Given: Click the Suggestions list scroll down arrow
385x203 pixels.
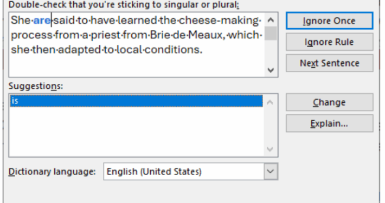Looking at the screenshot, I should pyautogui.click(x=270, y=149).
